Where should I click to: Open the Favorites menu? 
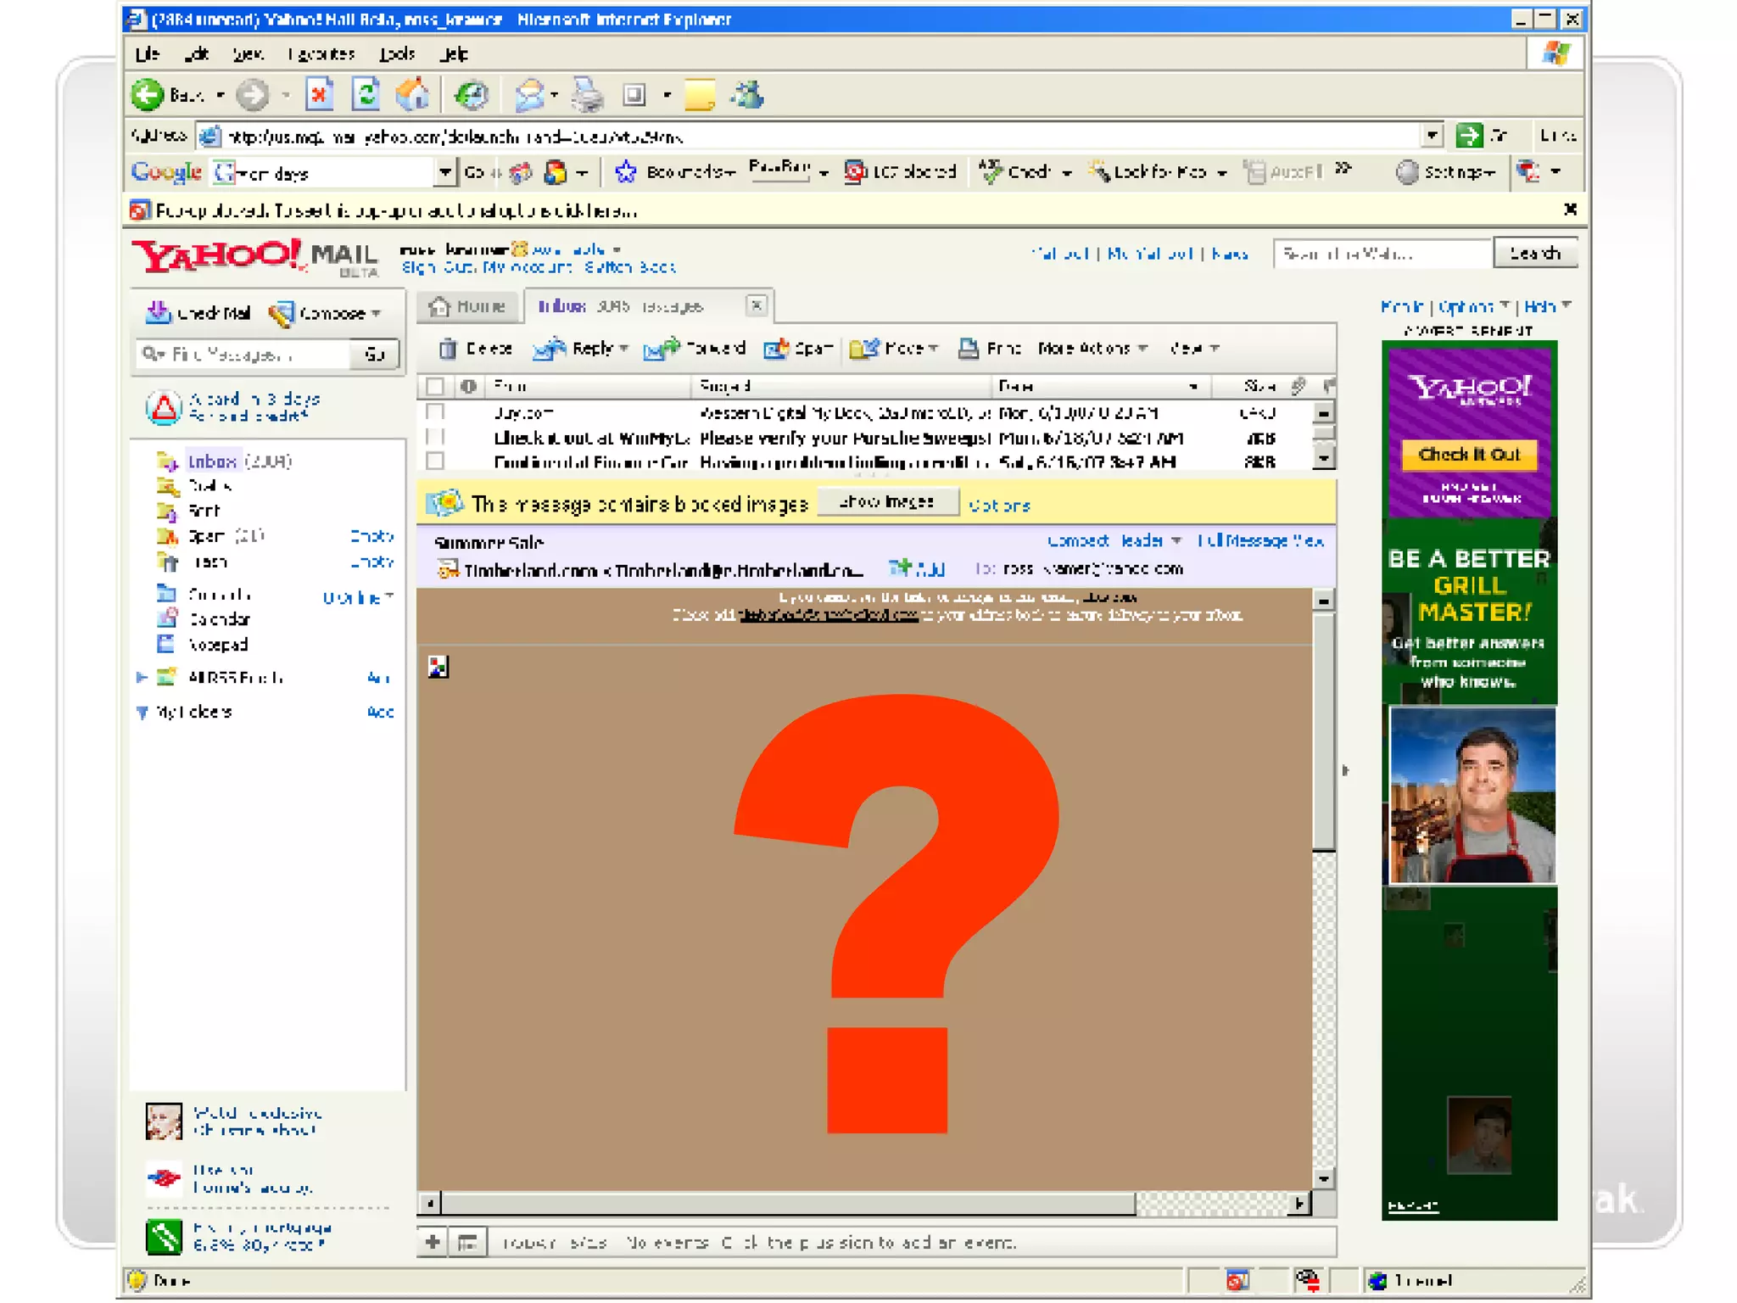pos(321,54)
